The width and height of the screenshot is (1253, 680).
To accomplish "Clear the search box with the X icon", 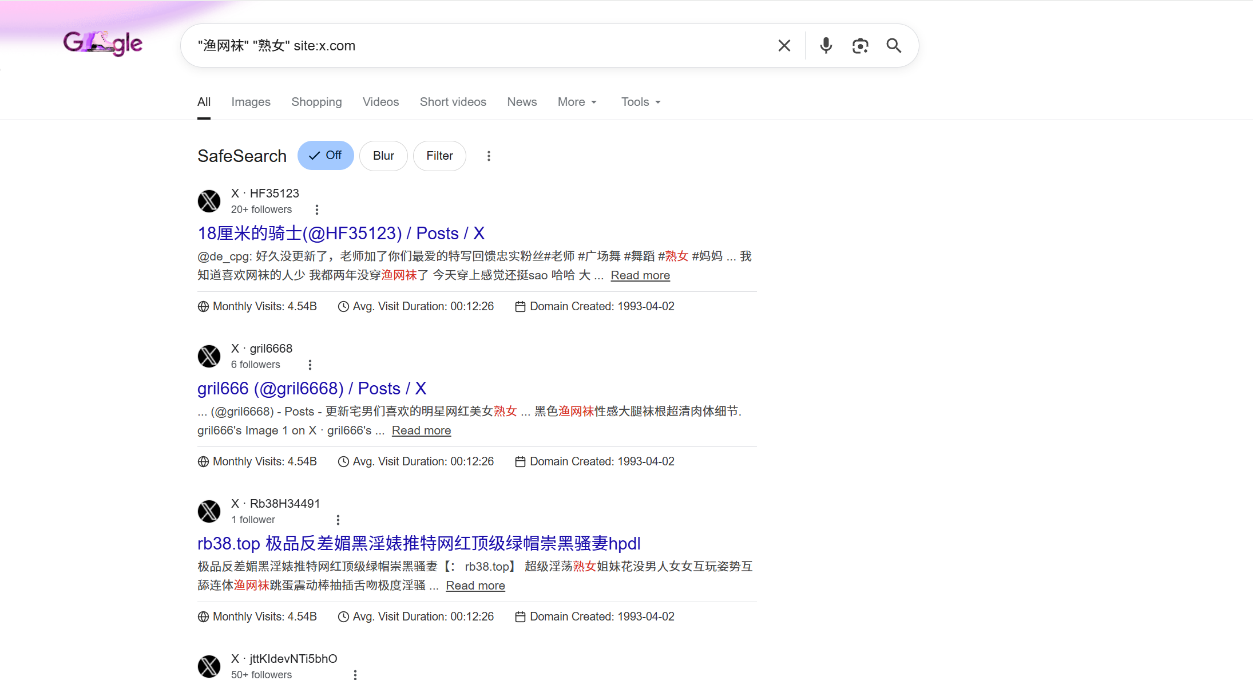I will (784, 46).
